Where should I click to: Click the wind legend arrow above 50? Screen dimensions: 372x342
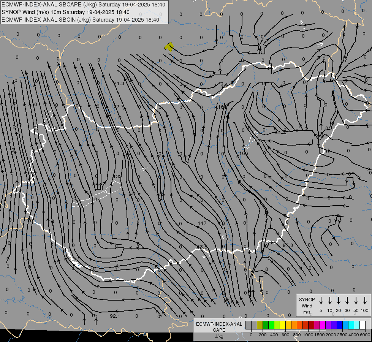[356, 301]
